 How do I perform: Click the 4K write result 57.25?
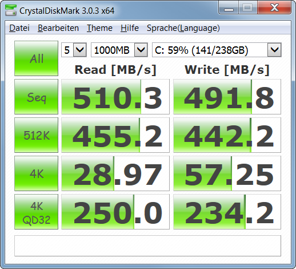(227, 173)
